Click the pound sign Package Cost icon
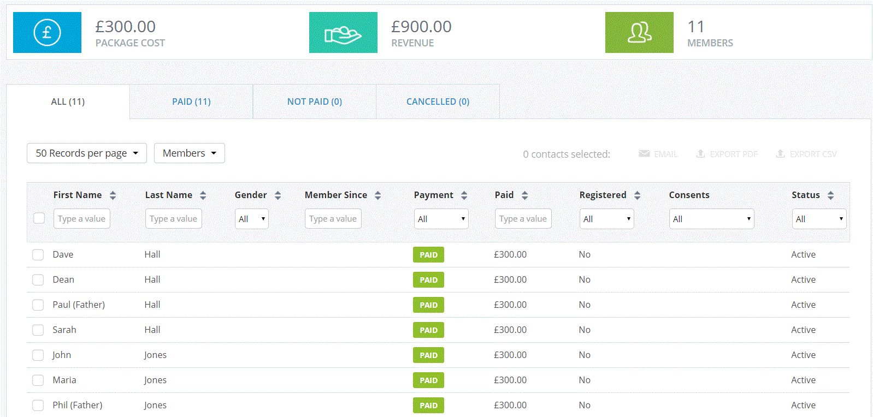 [47, 33]
